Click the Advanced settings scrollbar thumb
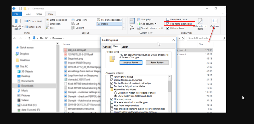254x124 pixels. pyautogui.click(x=170, y=86)
